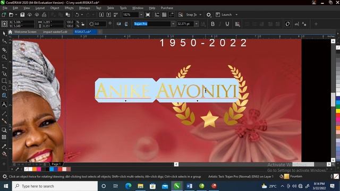Click the rotation angle field

(100, 24)
